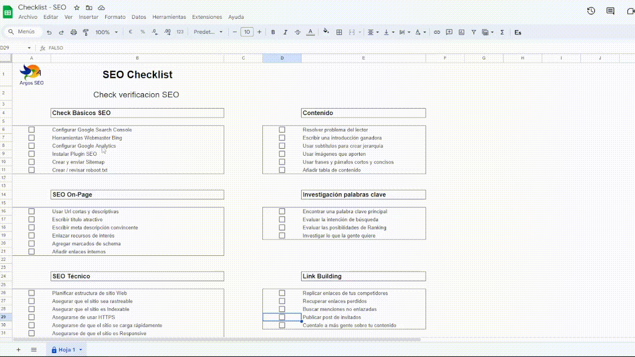Check Evaluar la intención de búsqueda box
This screenshot has width=635, height=357.
pos(282,219)
